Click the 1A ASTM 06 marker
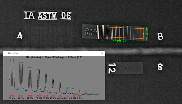The height and width of the screenshot is (104, 182). click(47, 16)
